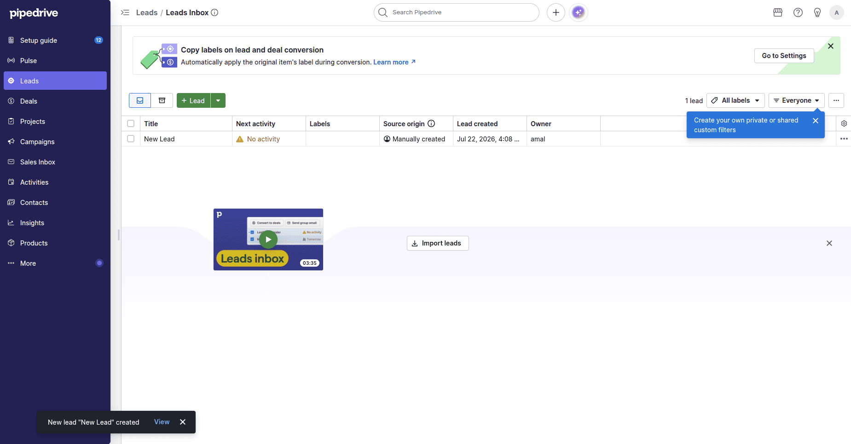Click the Leads breadcrumb link
Viewport: 851px width, 444px height.
click(147, 12)
